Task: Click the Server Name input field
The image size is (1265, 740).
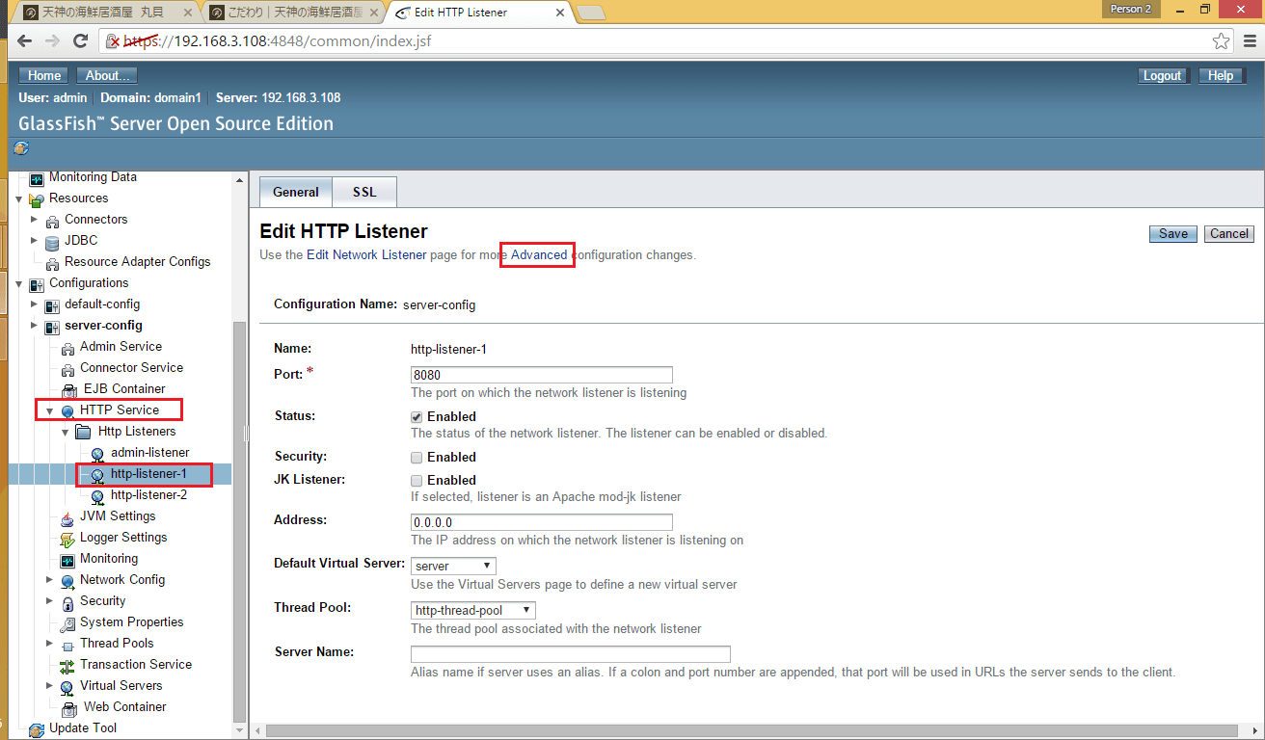Action: (571, 654)
